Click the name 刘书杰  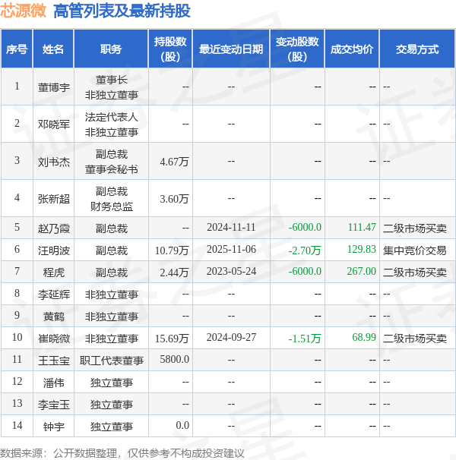coord(54,162)
